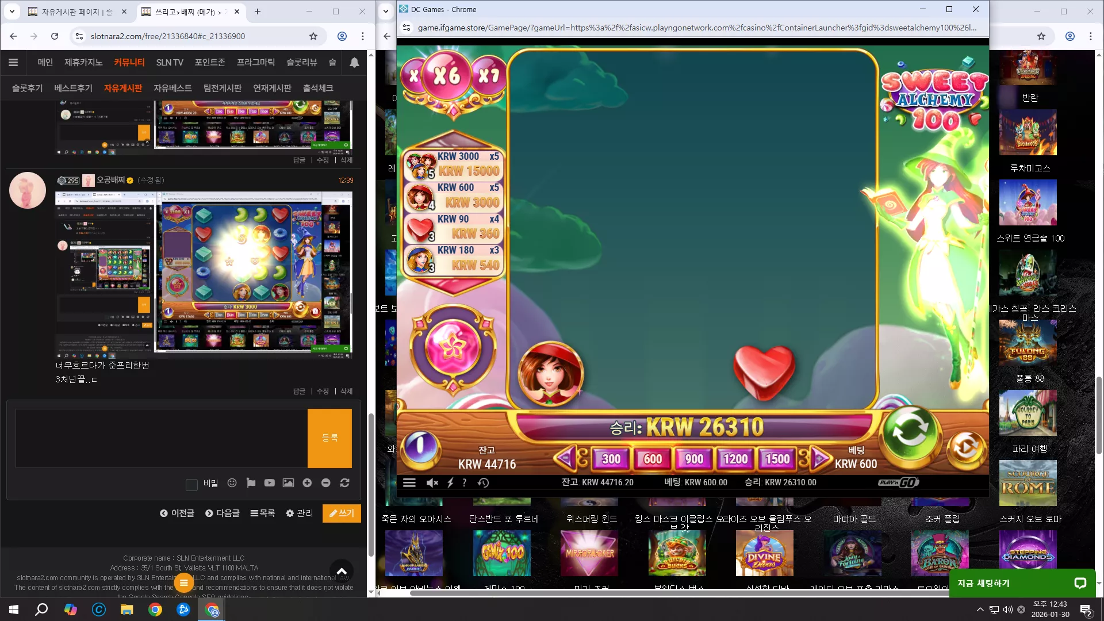Unmute the game sound icon
The image size is (1104, 621).
tap(432, 482)
